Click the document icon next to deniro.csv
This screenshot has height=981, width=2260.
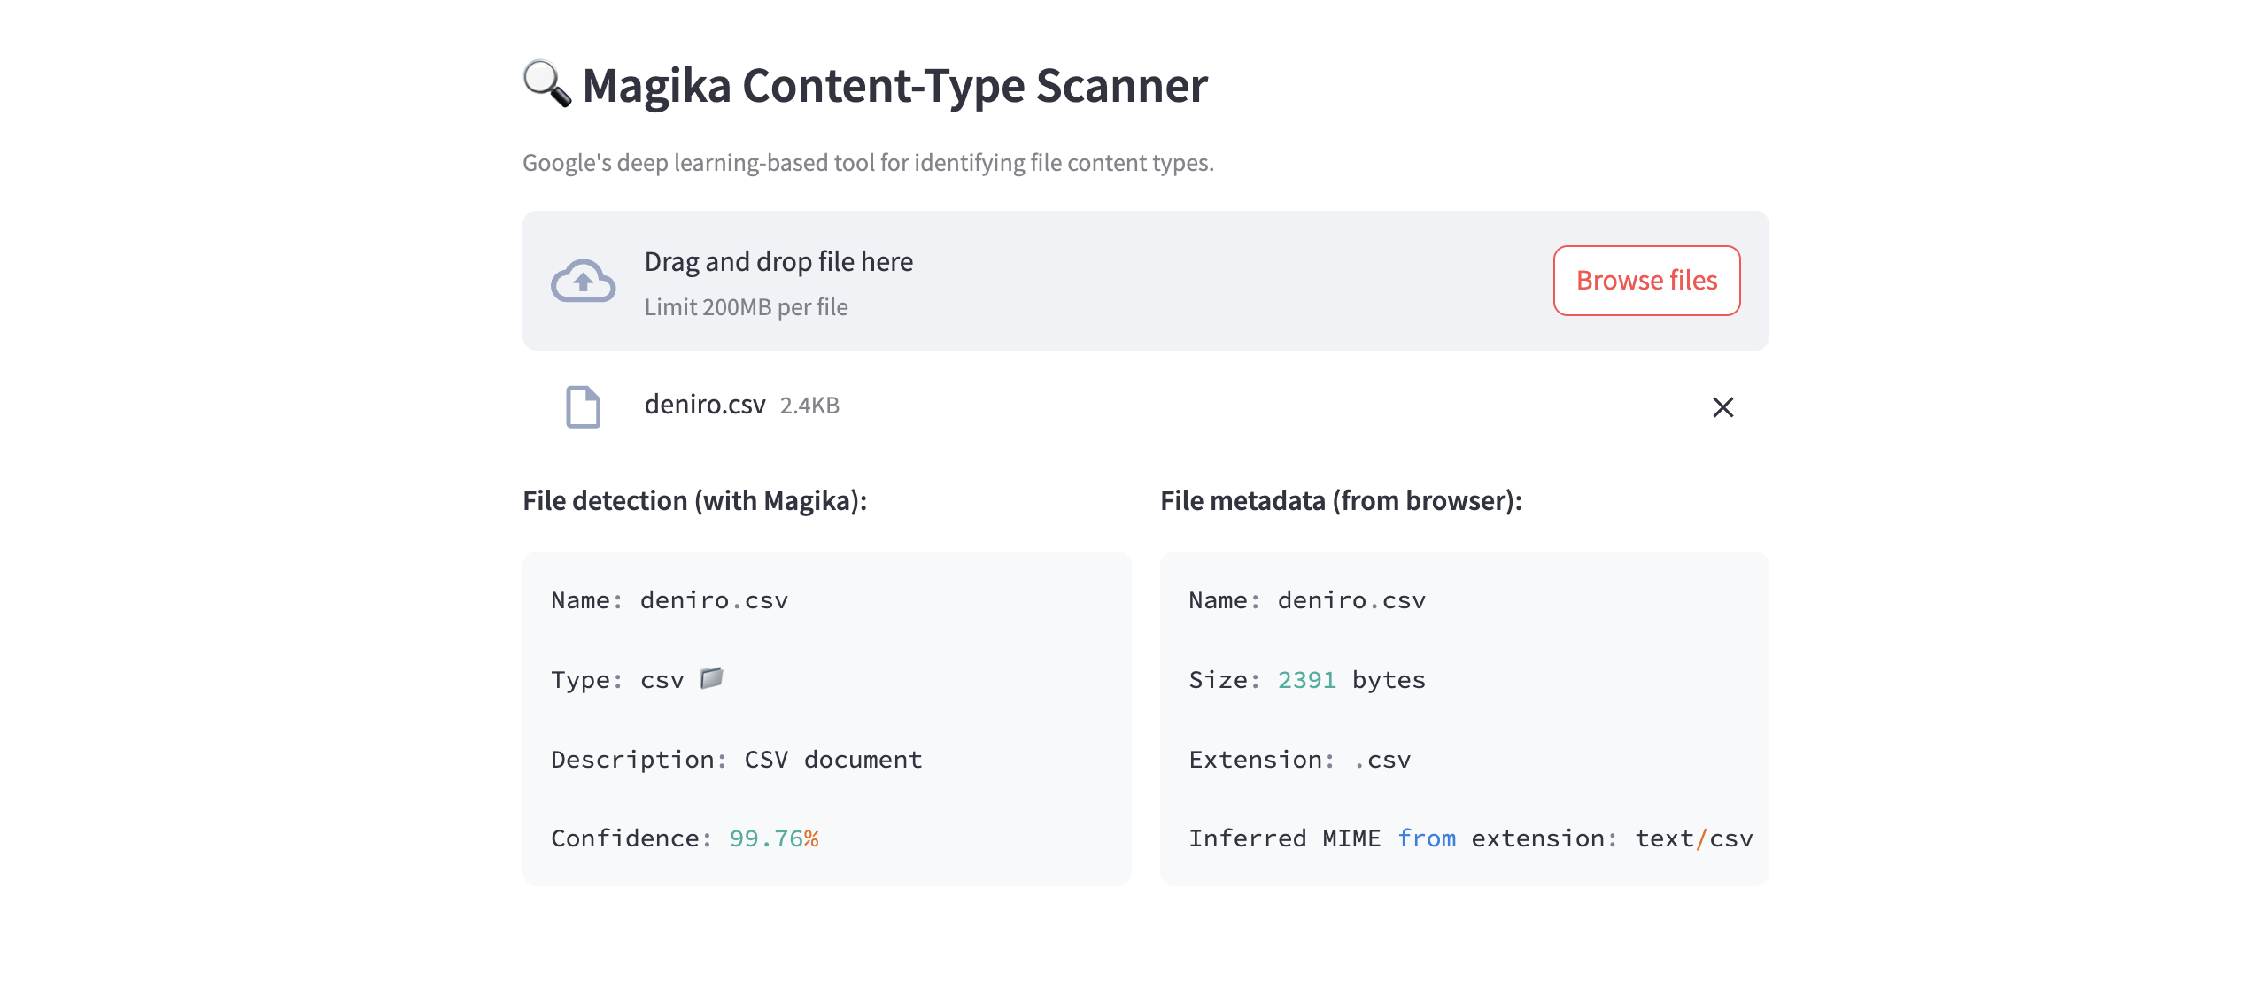coord(582,407)
